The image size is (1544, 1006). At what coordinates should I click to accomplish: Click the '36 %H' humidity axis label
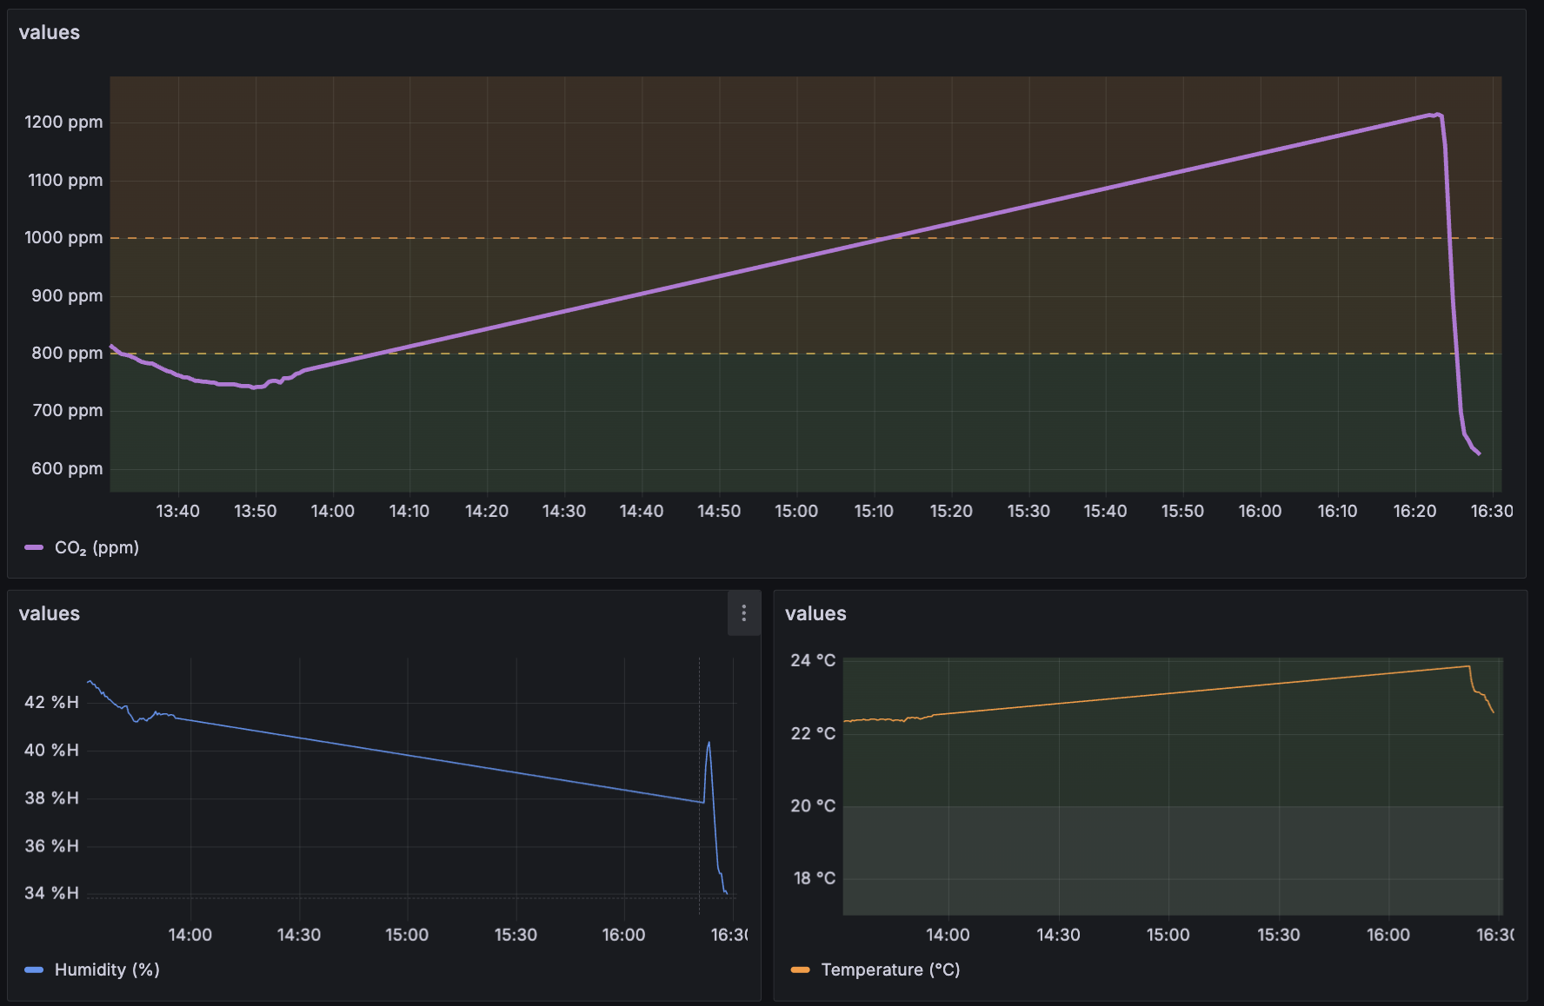click(x=51, y=845)
